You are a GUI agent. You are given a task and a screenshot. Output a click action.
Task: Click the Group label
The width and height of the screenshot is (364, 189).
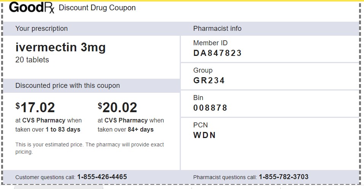(x=203, y=70)
